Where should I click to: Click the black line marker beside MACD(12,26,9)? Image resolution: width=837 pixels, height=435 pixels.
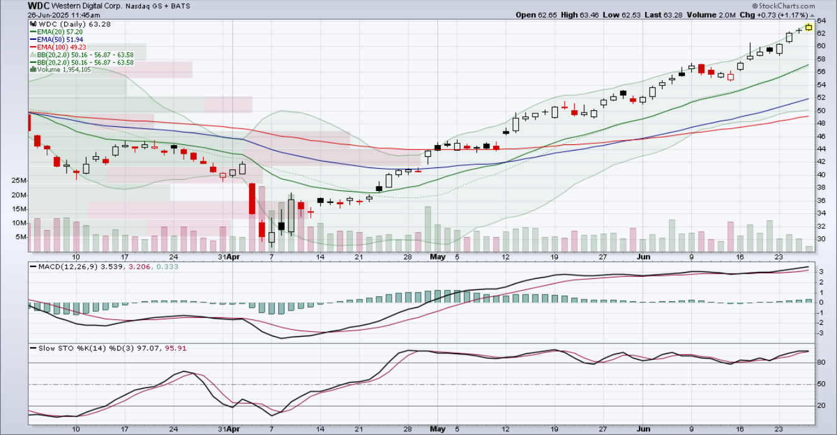point(33,268)
